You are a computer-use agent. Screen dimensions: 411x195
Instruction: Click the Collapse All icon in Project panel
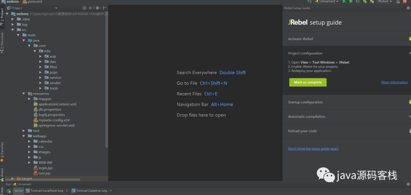point(91,8)
